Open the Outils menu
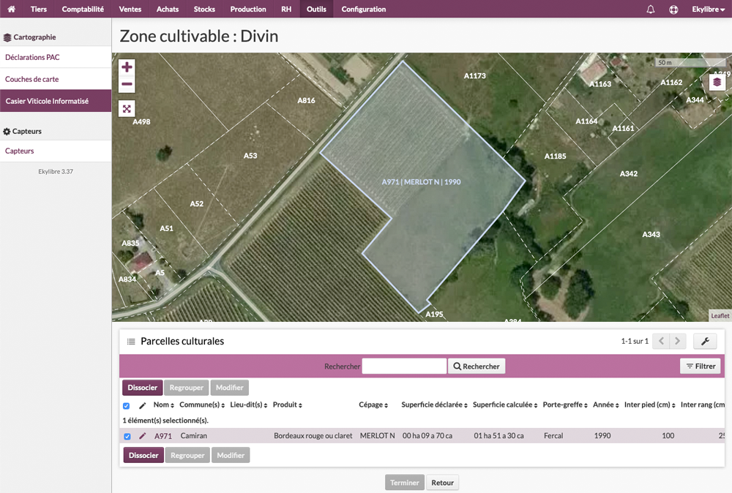The height and width of the screenshot is (493, 732). 316,9
